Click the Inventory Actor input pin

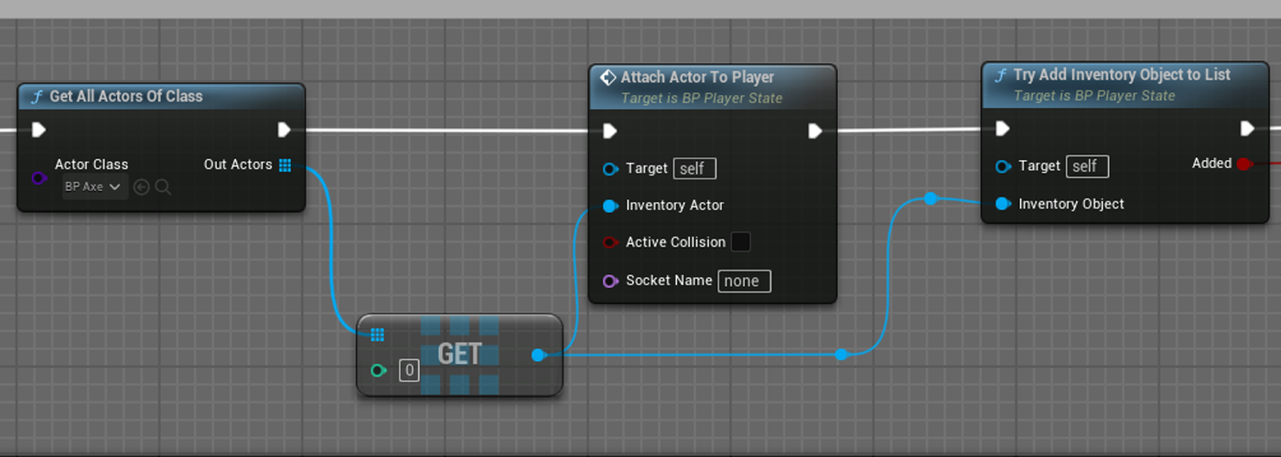[x=610, y=206]
